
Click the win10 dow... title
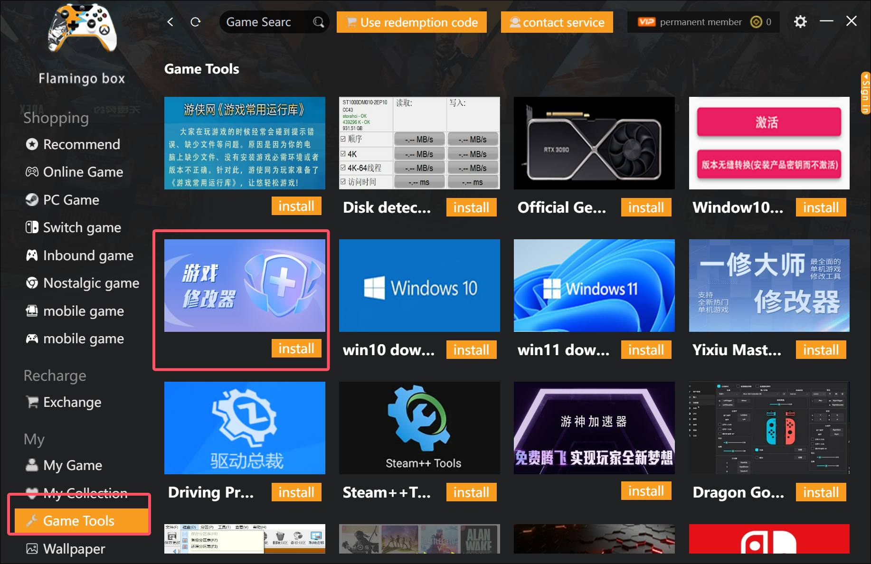pos(388,350)
